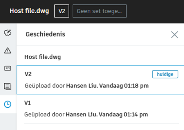
Task: Click the 'Vandaag 01:18 pm' timestamp
Action: point(121,86)
